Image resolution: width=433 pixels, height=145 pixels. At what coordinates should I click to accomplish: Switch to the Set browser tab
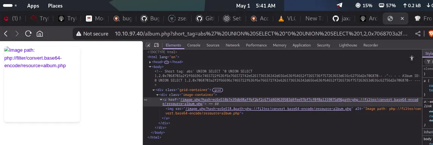point(232,19)
